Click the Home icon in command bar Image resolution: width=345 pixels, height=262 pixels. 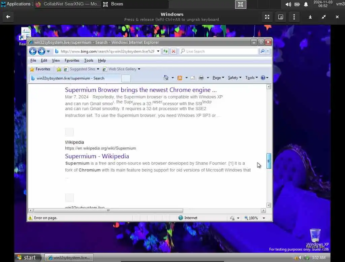click(x=166, y=78)
